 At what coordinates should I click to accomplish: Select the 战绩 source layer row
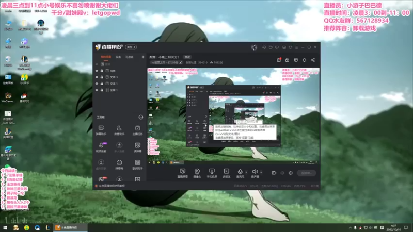point(120,71)
